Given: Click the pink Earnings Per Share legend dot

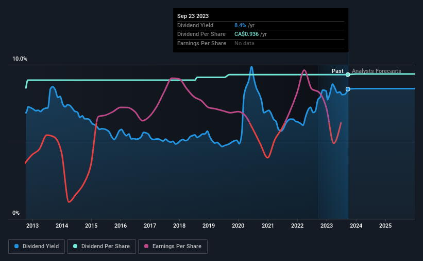Looking at the screenshot, I should click(146, 246).
